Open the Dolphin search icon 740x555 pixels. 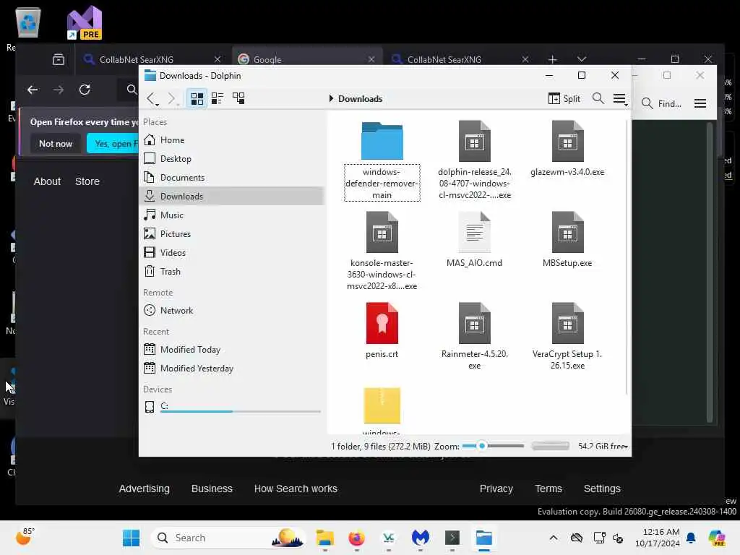click(598, 98)
